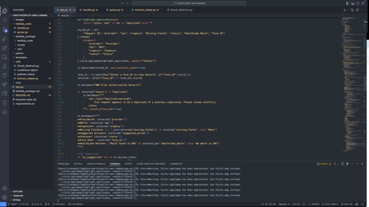Screen dimensions: 369x207
Task: Open requirements.txt in the file tree
Action: (x=25, y=103)
